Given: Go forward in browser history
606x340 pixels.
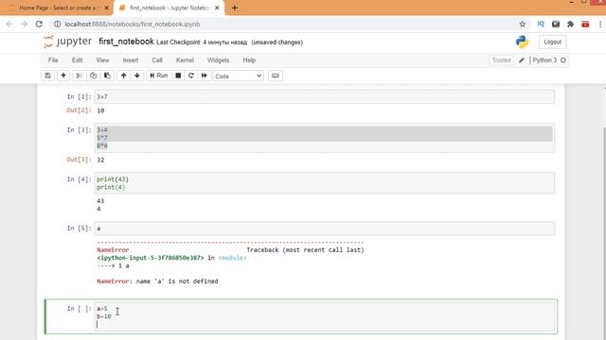Looking at the screenshot, I should tap(24, 24).
